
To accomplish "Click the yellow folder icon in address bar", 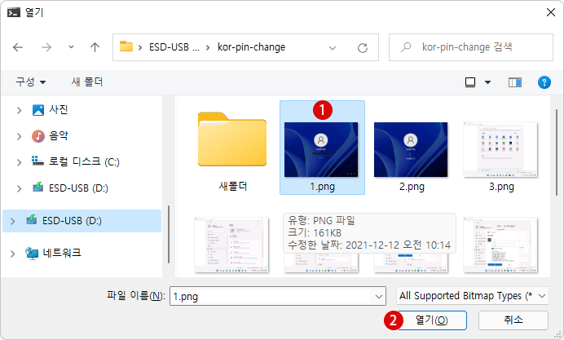I will [x=126, y=46].
